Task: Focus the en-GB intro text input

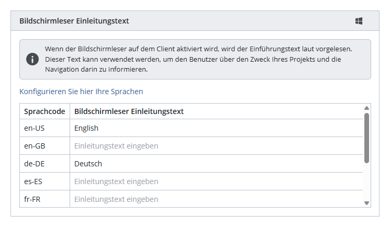Action: [216, 146]
